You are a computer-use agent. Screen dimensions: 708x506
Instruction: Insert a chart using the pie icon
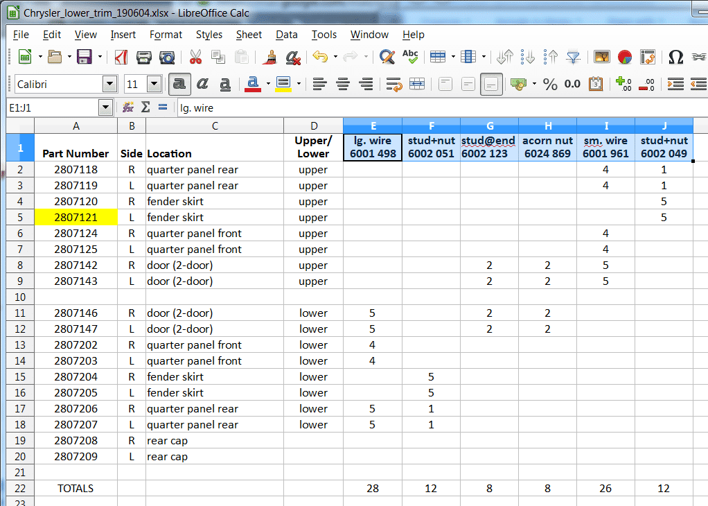625,57
